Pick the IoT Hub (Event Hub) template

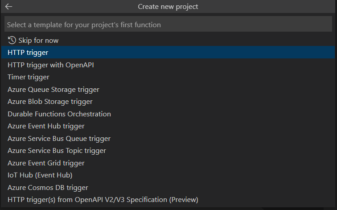pyautogui.click(x=168, y=175)
